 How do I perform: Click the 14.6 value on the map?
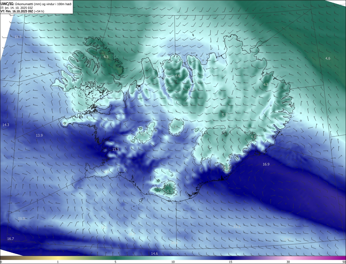[154, 253]
